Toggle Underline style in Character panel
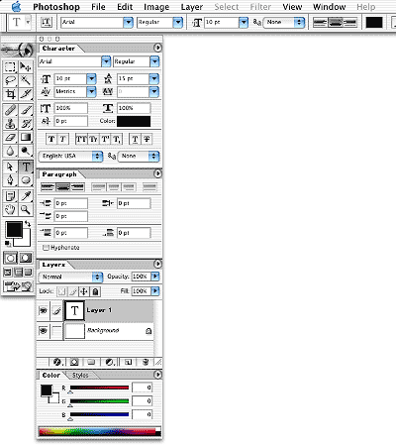The width and height of the screenshot is (396, 446). tap(135, 139)
